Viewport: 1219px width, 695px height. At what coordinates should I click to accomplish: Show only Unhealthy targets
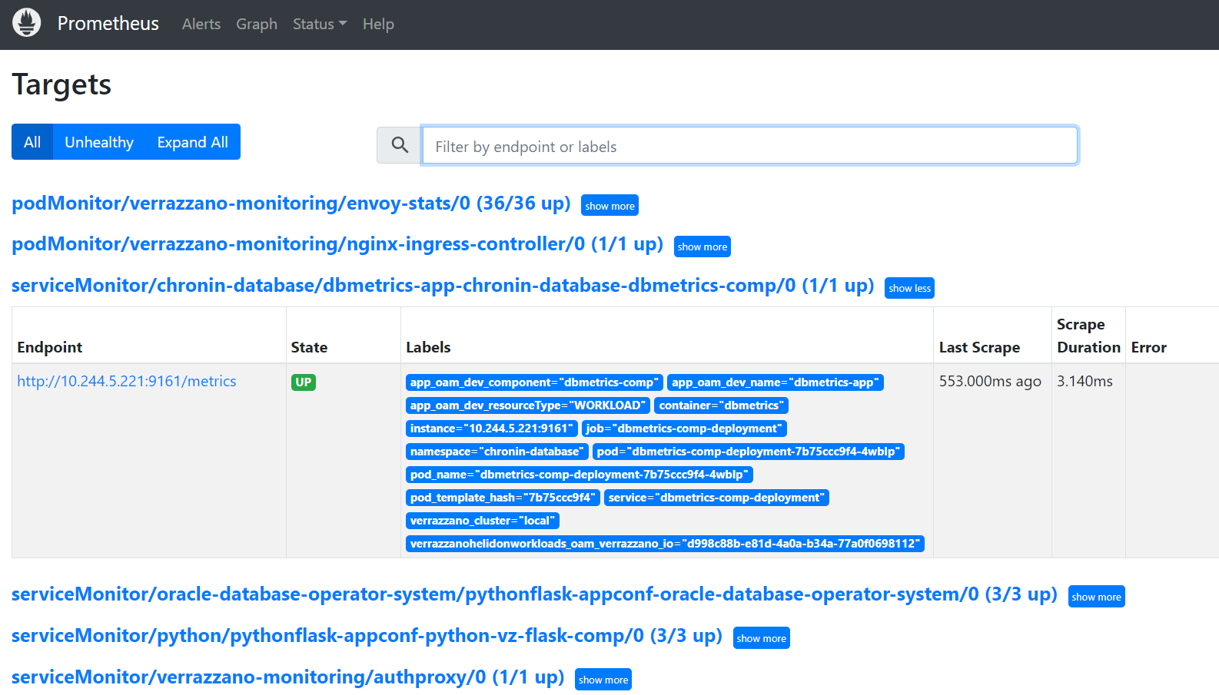[99, 142]
